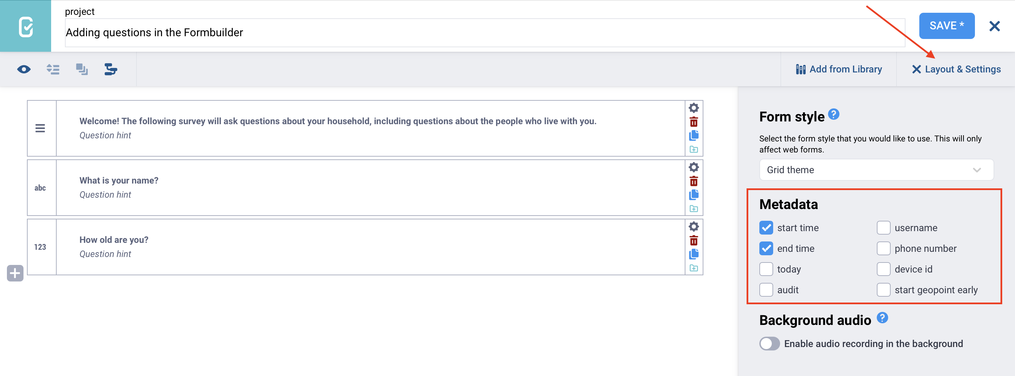Delete the 'How old are you?' question
The width and height of the screenshot is (1015, 376).
pos(693,241)
